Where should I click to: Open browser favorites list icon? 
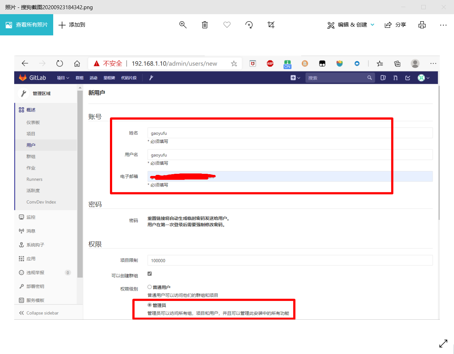380,64
